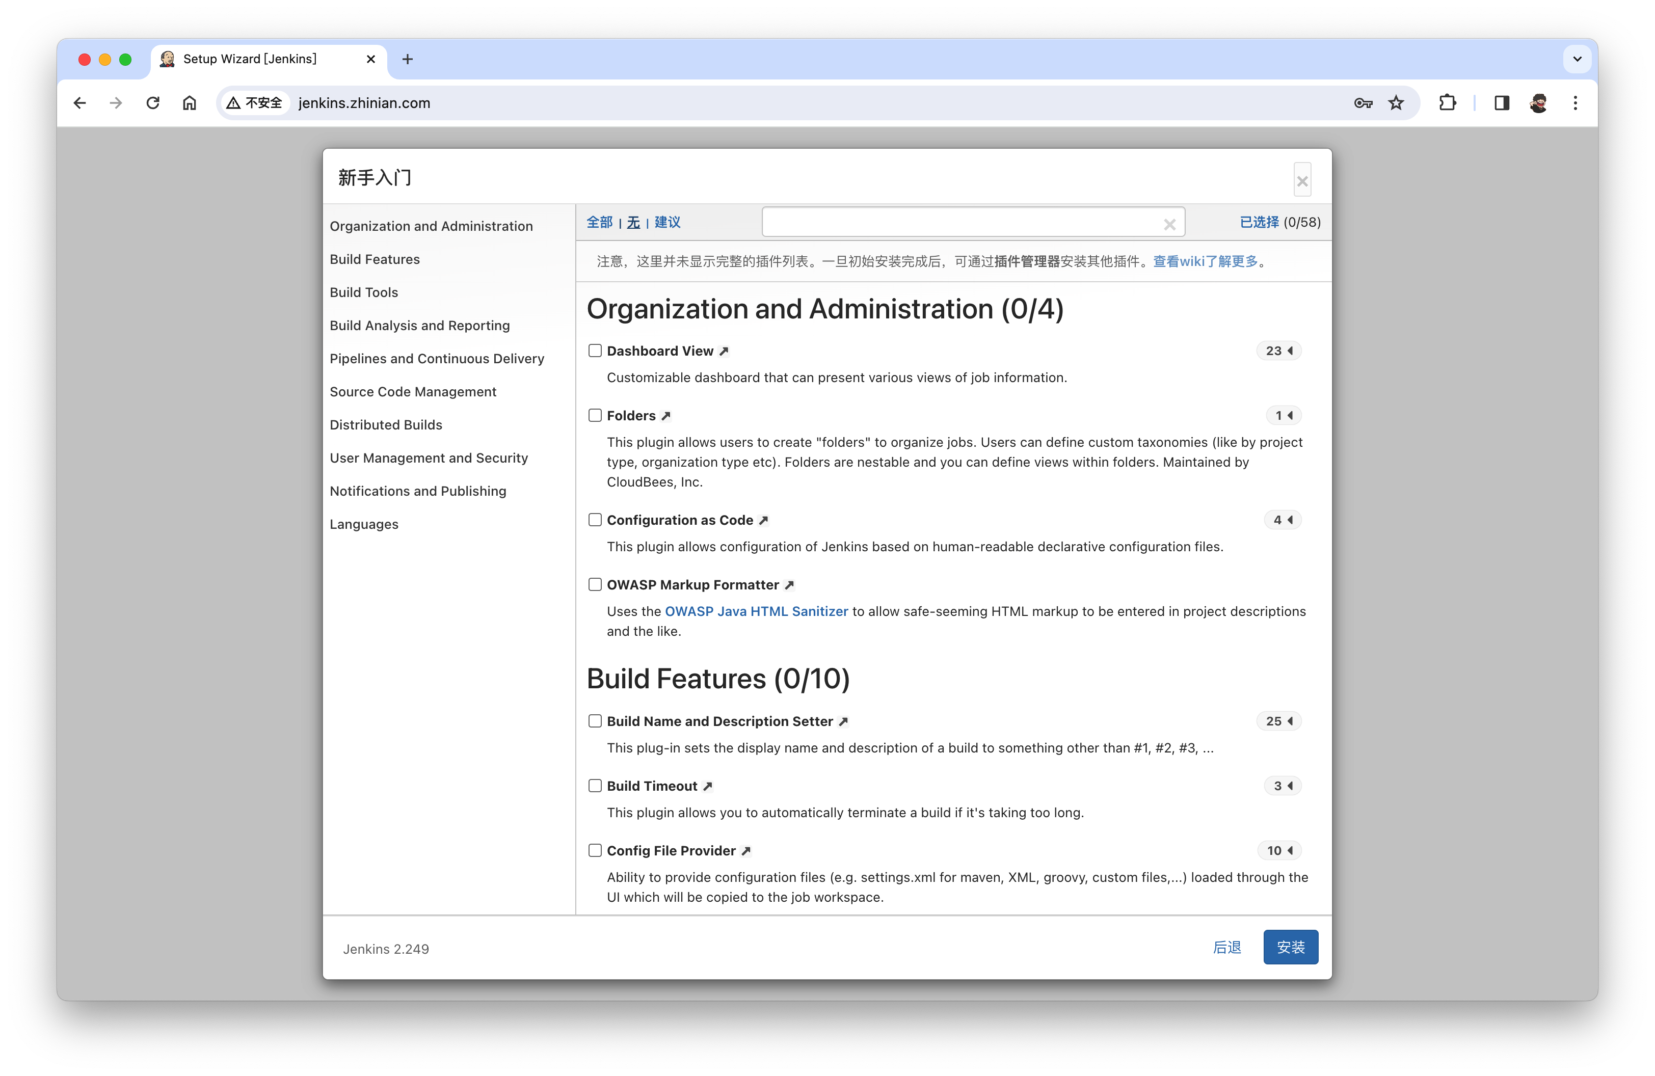Image resolution: width=1655 pixels, height=1076 pixels.
Task: Open Build Timeout external link arrow
Action: [x=707, y=786]
